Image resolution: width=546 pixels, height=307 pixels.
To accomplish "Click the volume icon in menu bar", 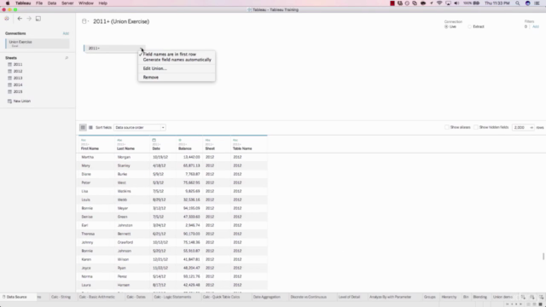I will (x=456, y=3).
